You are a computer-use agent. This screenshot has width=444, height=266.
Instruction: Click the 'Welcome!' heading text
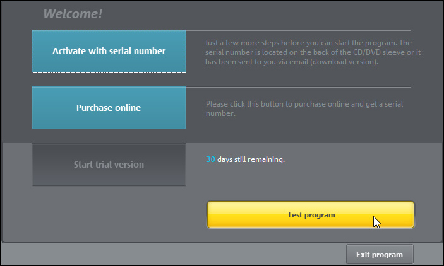pos(73,14)
